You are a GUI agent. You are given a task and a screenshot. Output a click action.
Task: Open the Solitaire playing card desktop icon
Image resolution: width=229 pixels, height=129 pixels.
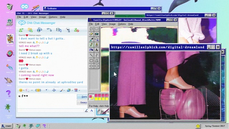click(10, 39)
